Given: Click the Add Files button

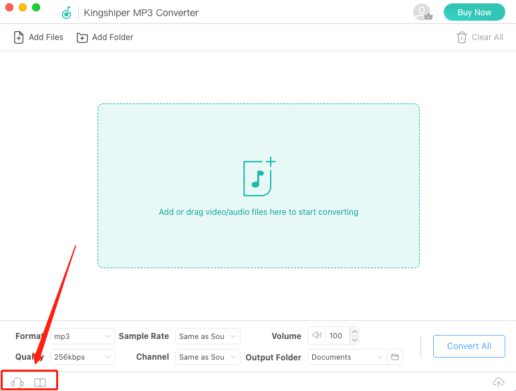Looking at the screenshot, I should 39,37.
